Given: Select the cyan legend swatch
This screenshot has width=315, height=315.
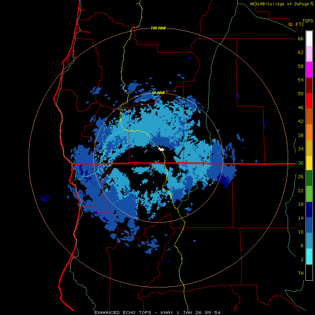Looking at the screenshot, I should coord(309,257).
